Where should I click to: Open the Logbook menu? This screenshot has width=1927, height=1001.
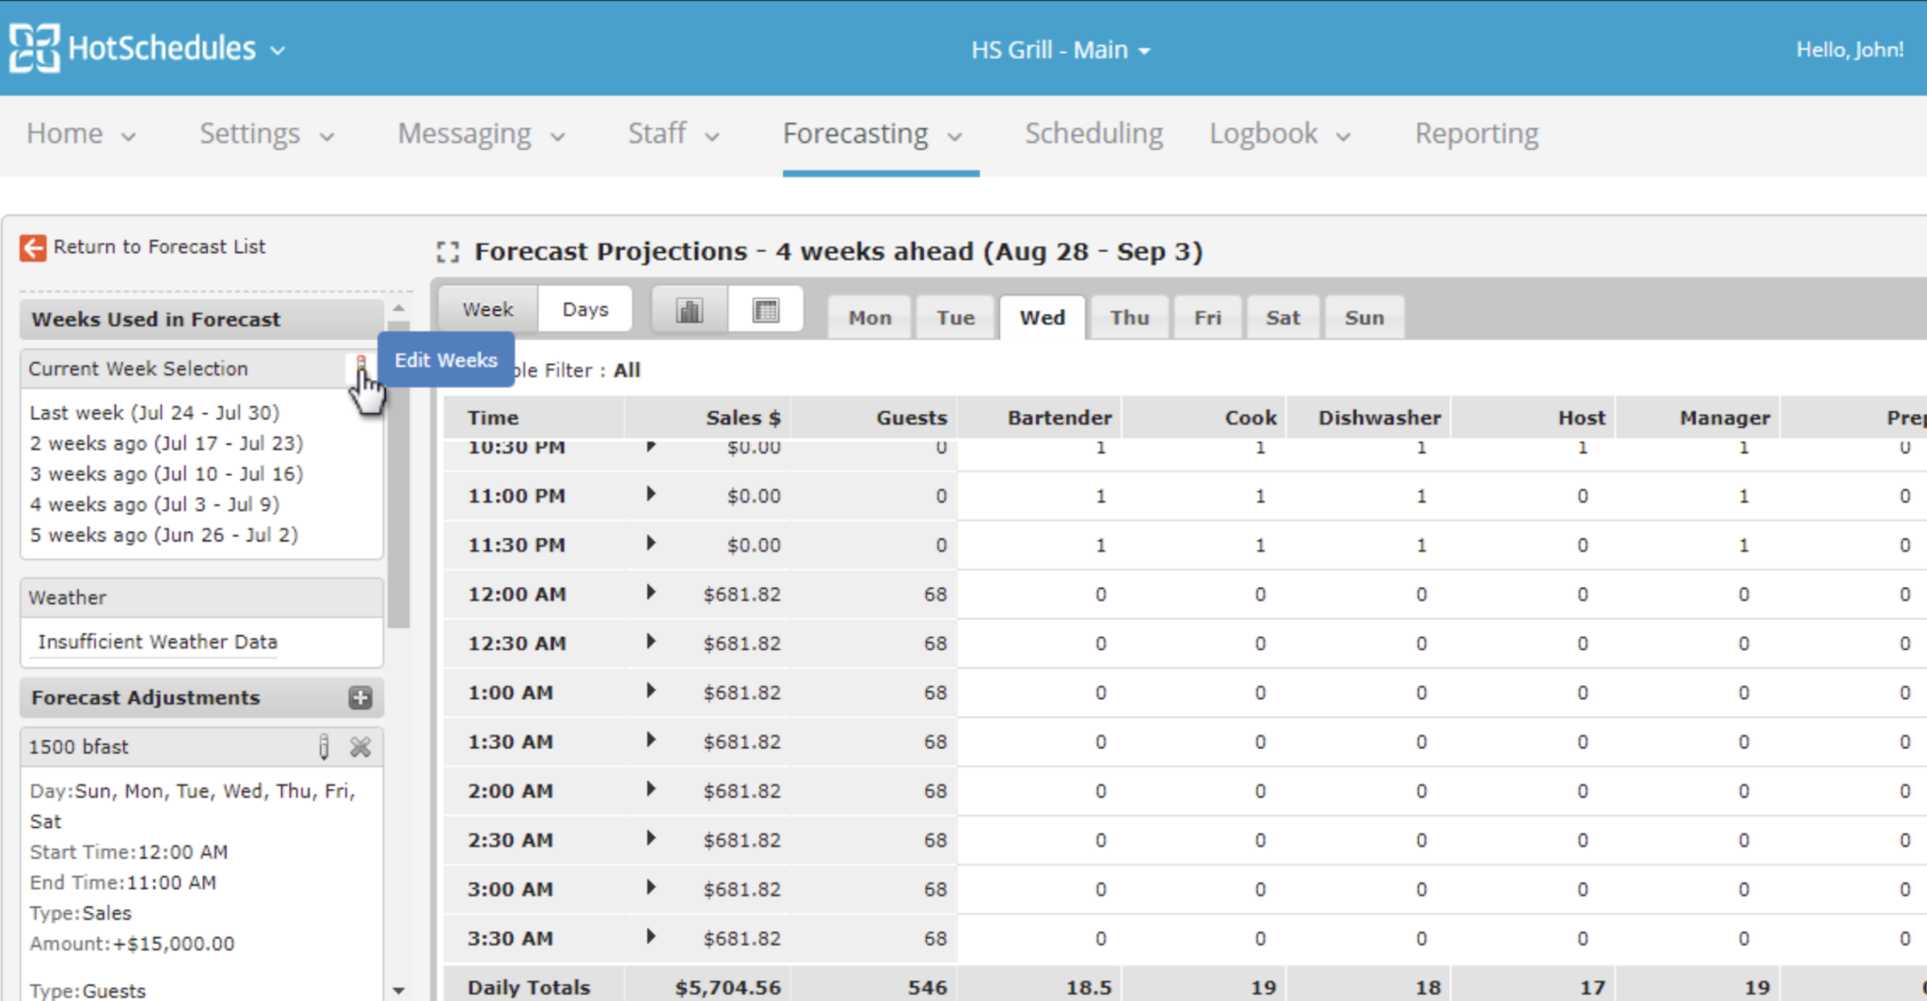pyautogui.click(x=1280, y=134)
